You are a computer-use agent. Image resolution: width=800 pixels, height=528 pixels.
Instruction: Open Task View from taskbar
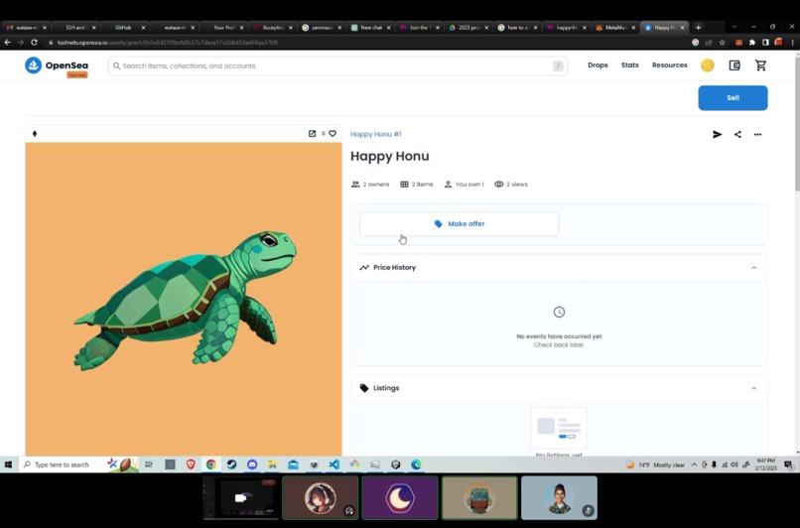point(149,464)
